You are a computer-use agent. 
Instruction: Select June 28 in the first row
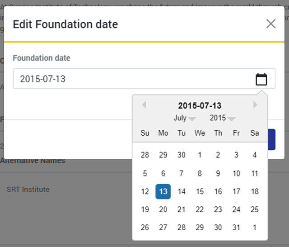tap(145, 155)
